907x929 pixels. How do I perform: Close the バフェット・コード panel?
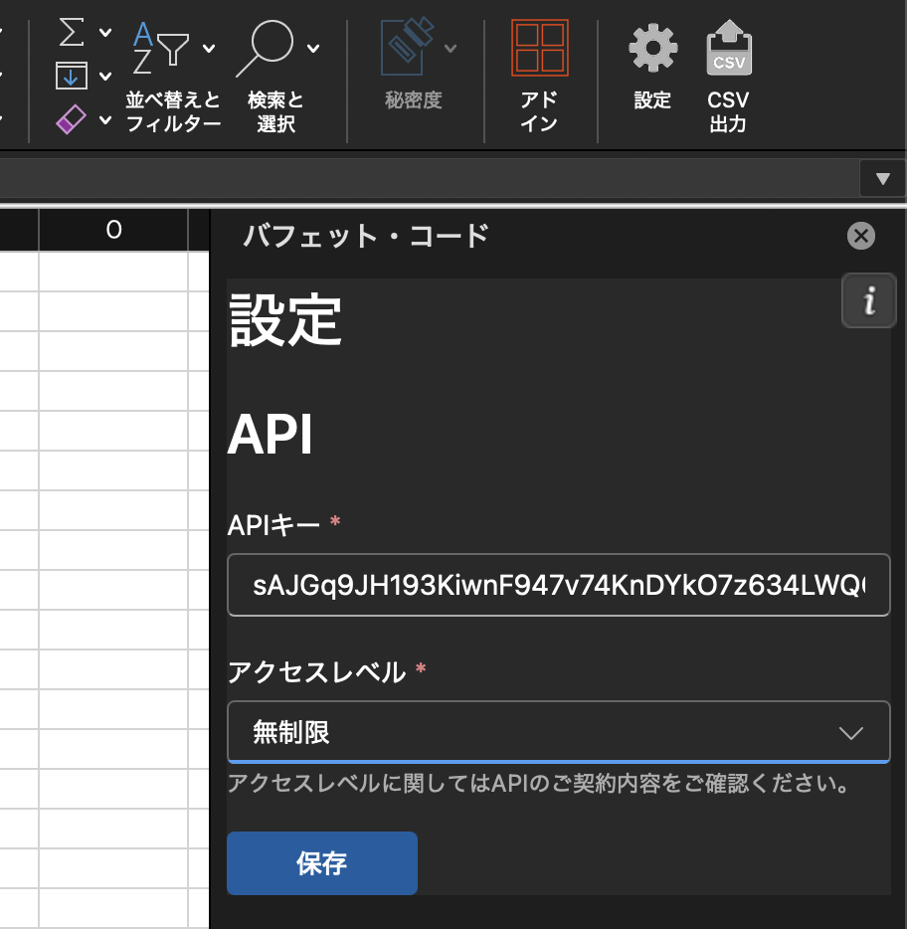[x=859, y=236]
